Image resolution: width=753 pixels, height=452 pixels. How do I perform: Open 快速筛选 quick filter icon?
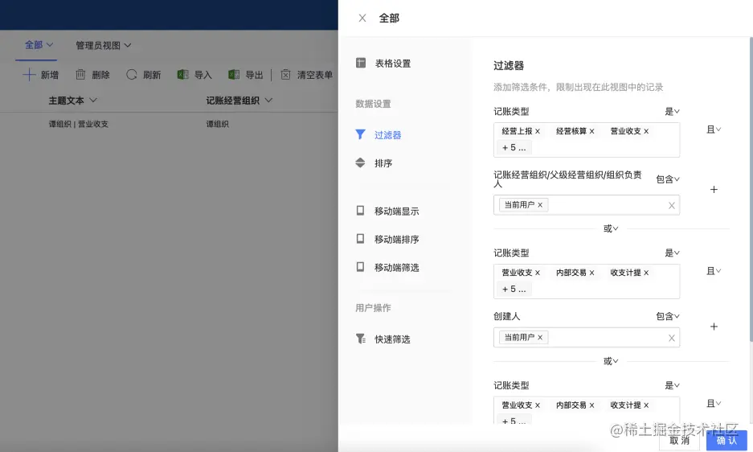pos(361,339)
